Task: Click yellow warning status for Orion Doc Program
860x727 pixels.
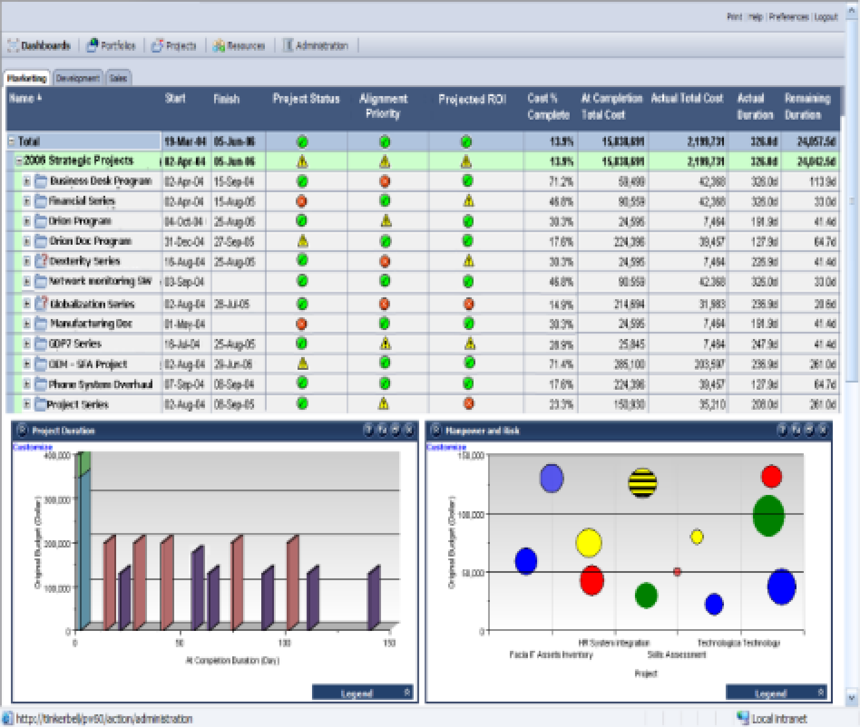Action: tap(302, 241)
